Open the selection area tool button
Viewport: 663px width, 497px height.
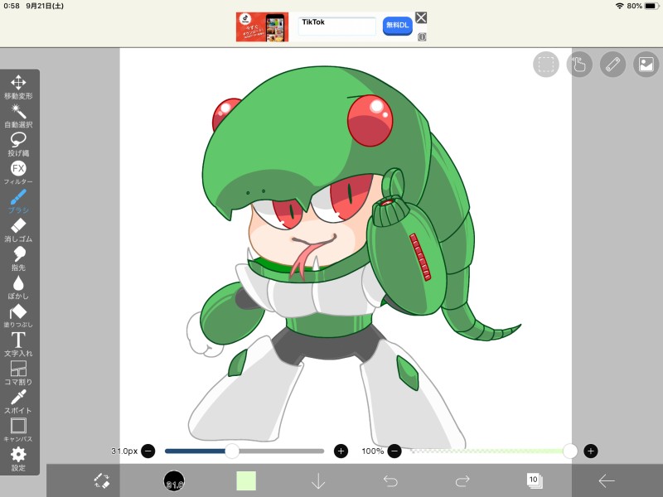pos(546,65)
